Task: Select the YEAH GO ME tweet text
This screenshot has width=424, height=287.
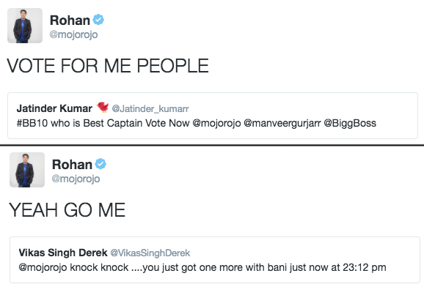Action: pos(67,210)
